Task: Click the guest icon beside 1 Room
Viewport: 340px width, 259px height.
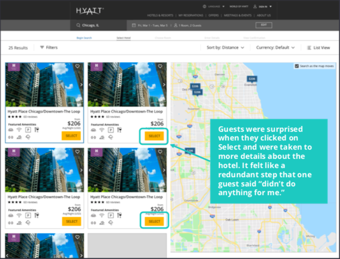Action: point(176,25)
